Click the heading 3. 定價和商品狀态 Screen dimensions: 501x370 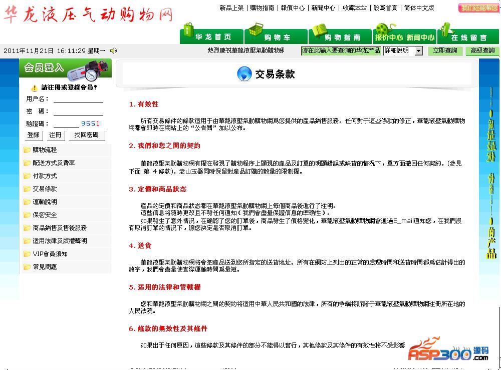pos(157,189)
